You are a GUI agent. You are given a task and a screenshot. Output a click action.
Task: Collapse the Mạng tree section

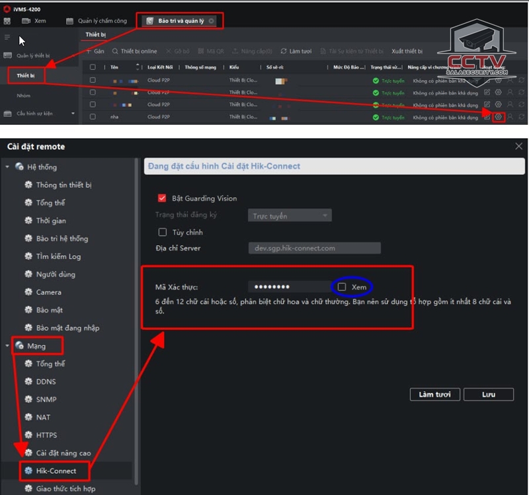click(7, 346)
